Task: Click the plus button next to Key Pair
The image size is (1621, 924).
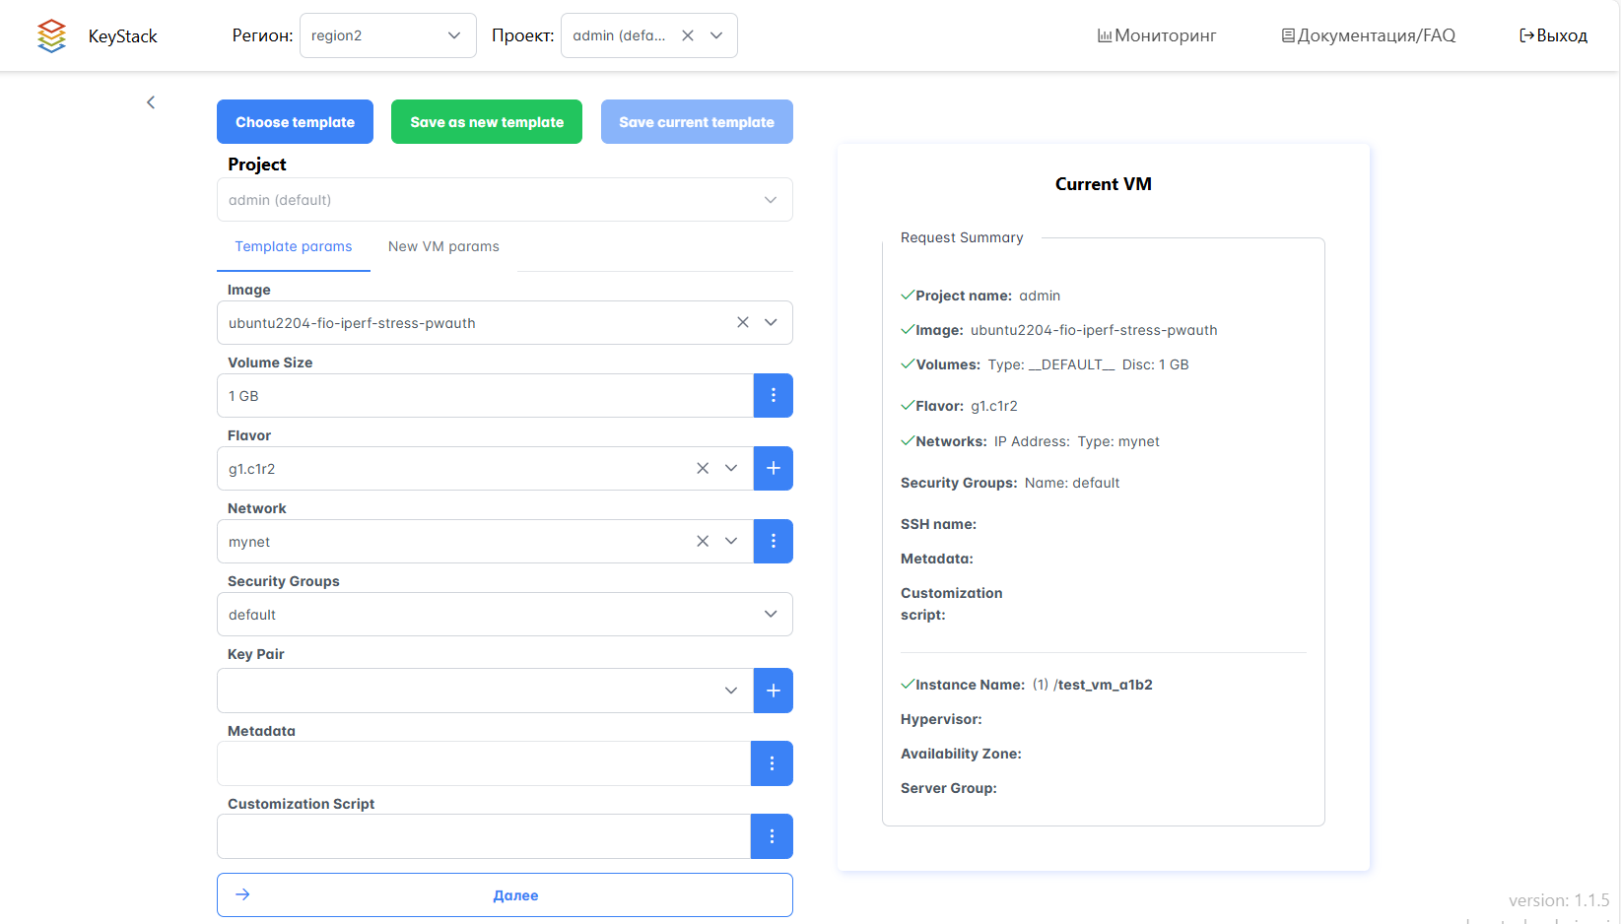Action: click(773, 691)
